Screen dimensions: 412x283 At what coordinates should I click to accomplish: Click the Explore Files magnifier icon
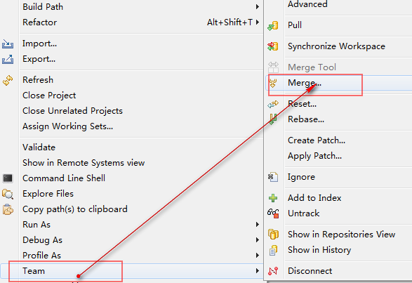(8, 194)
